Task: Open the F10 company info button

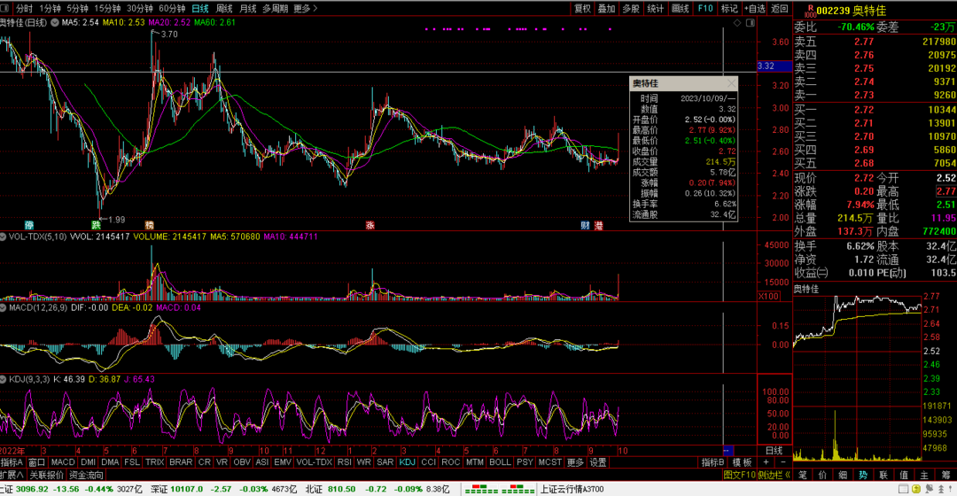Action: (x=705, y=9)
